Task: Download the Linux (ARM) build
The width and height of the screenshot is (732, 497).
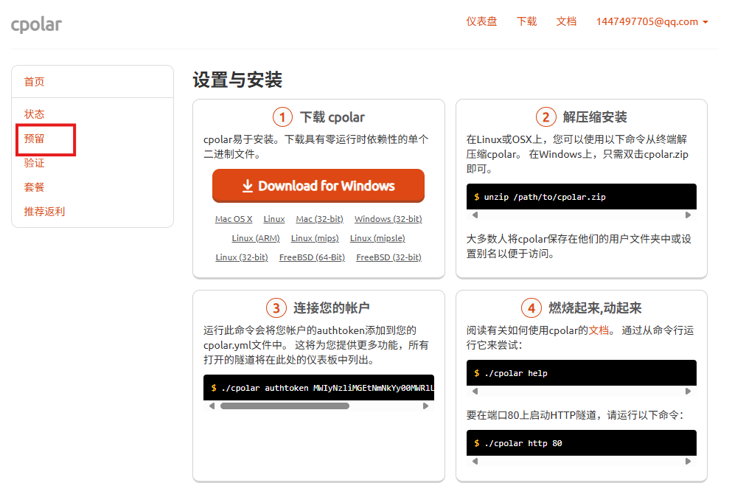Action: click(x=256, y=238)
